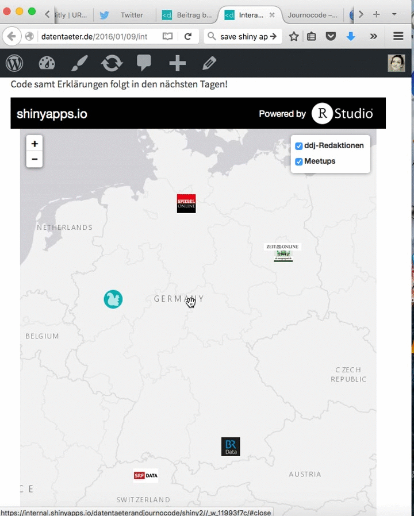The image size is (414, 516).
Task: Click the SRF Data map marker
Action: (x=145, y=476)
